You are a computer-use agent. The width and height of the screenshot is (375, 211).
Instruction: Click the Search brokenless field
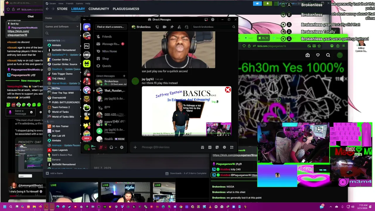coord(214,27)
